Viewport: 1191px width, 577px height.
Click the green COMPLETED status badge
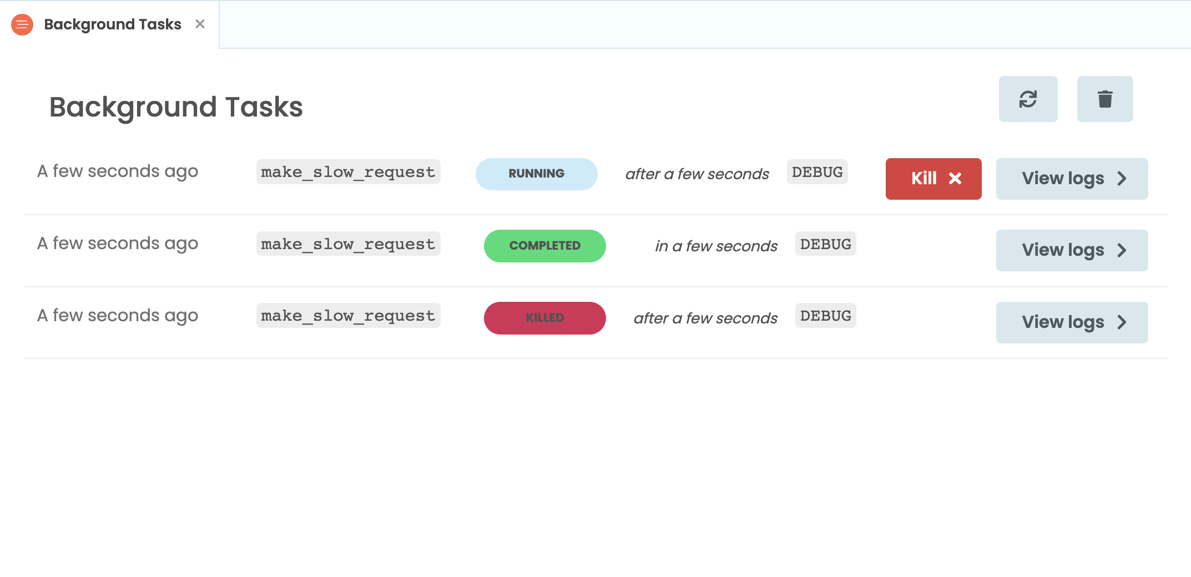(544, 246)
